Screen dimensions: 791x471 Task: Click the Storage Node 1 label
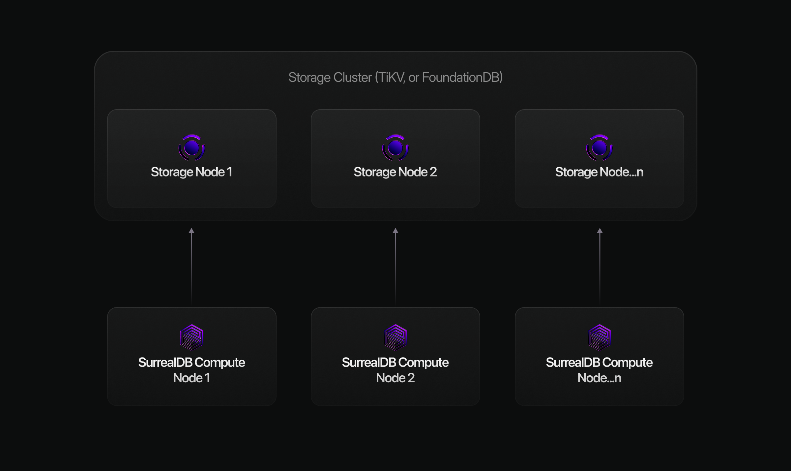191,172
